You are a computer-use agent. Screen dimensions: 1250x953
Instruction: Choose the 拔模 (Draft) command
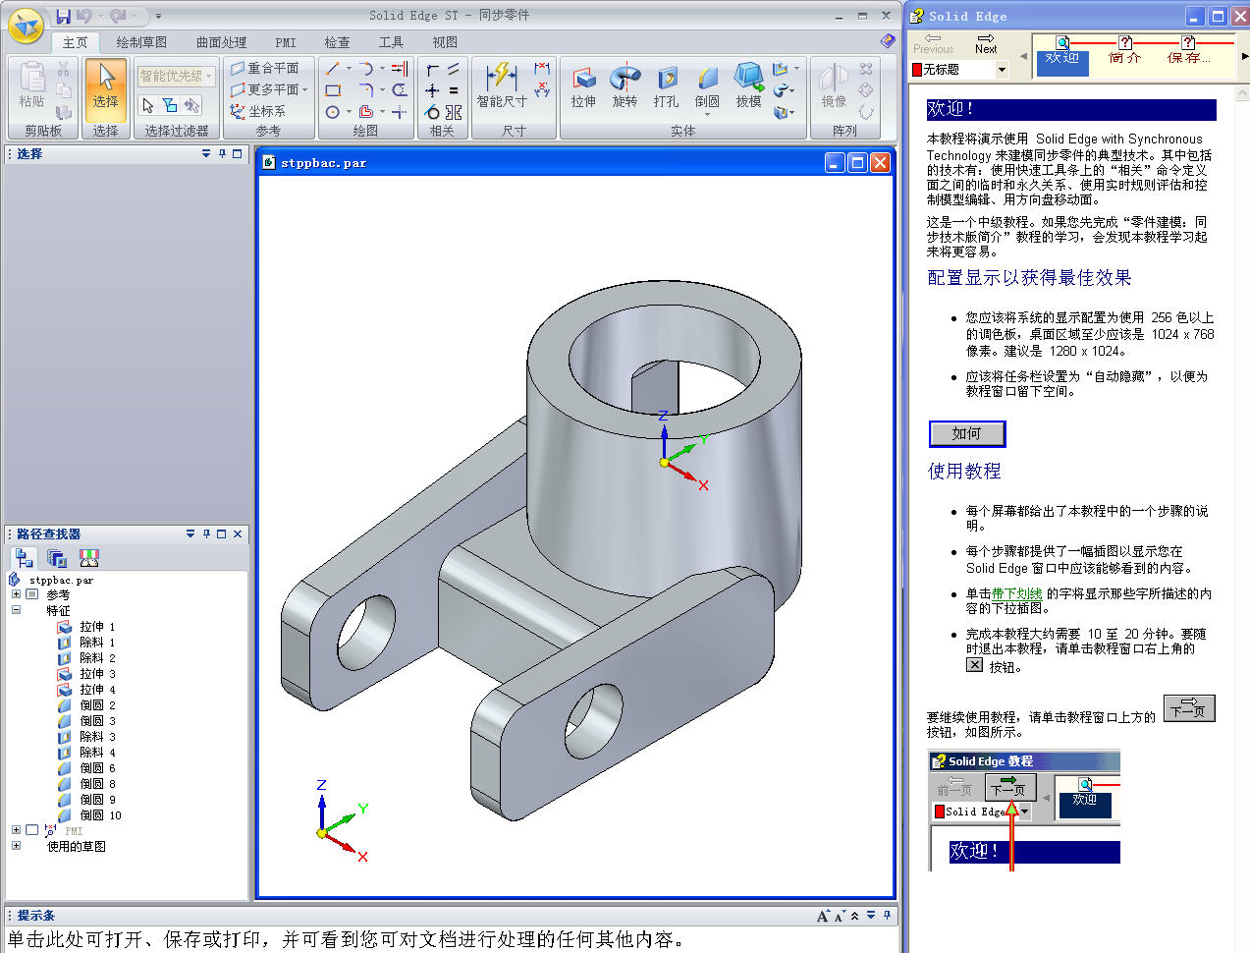(x=748, y=85)
